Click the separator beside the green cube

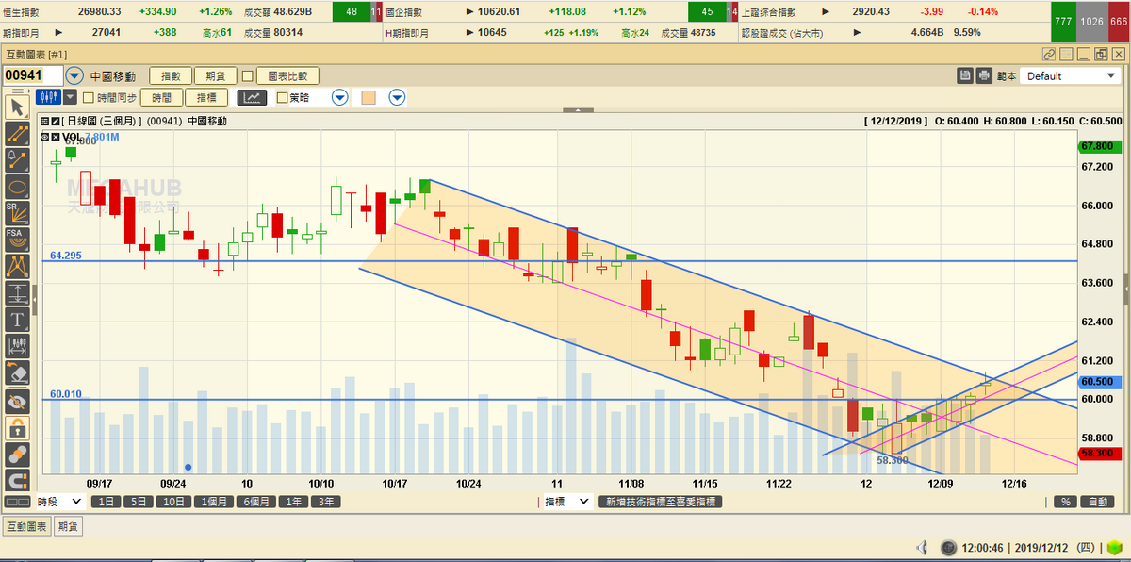[1099, 547]
